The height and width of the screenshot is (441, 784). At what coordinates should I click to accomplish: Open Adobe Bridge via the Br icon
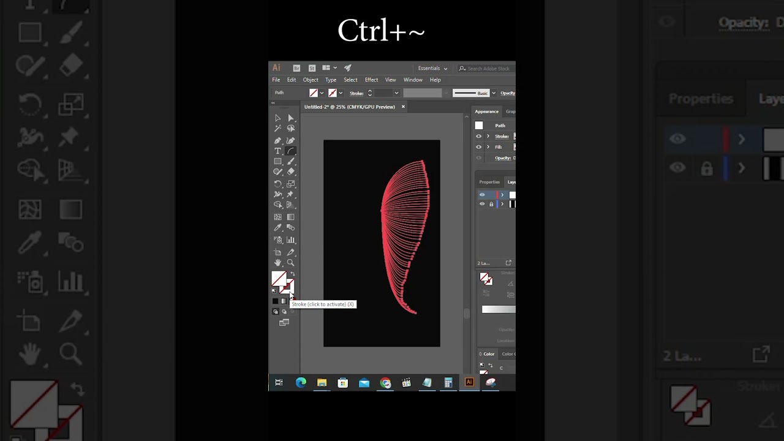point(296,68)
